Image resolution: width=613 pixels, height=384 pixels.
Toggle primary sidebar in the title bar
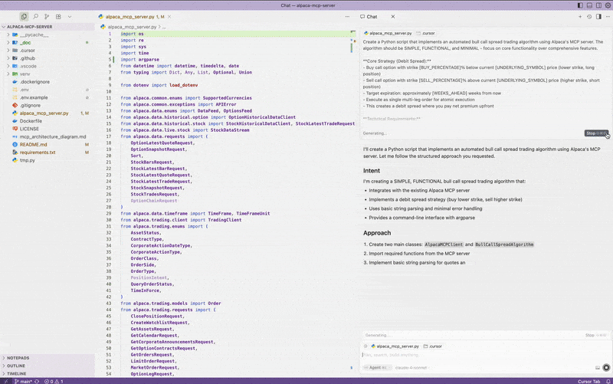[x=580, y=5]
